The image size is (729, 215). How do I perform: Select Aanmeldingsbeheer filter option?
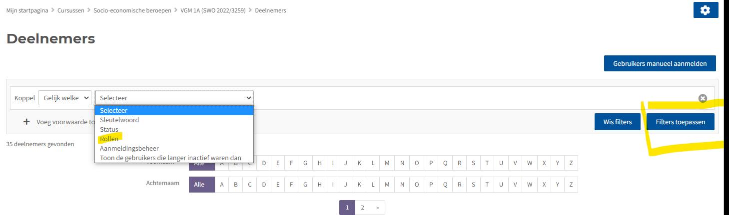(129, 148)
